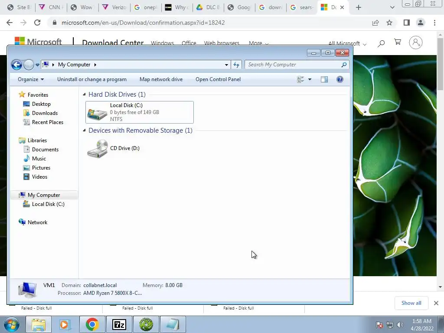Share this page icon in Chrome
This screenshot has width=444, height=333.
point(375,23)
